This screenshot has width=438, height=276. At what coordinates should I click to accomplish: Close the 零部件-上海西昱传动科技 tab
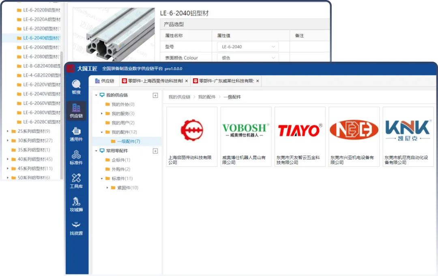coord(187,81)
